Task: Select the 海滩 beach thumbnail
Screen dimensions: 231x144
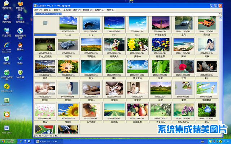Action: click(x=184, y=45)
